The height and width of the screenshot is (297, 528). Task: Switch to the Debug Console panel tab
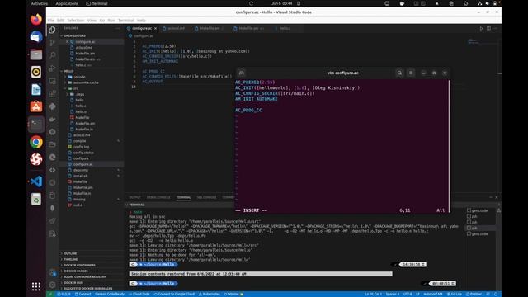pyautogui.click(x=158, y=197)
